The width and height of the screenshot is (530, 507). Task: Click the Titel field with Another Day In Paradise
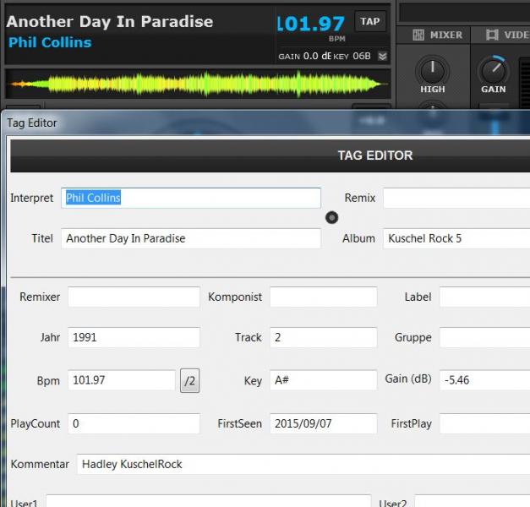click(191, 238)
